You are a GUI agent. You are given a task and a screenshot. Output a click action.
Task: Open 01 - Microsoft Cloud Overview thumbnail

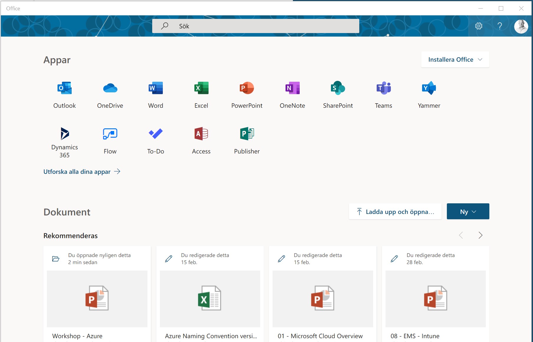tap(323, 299)
